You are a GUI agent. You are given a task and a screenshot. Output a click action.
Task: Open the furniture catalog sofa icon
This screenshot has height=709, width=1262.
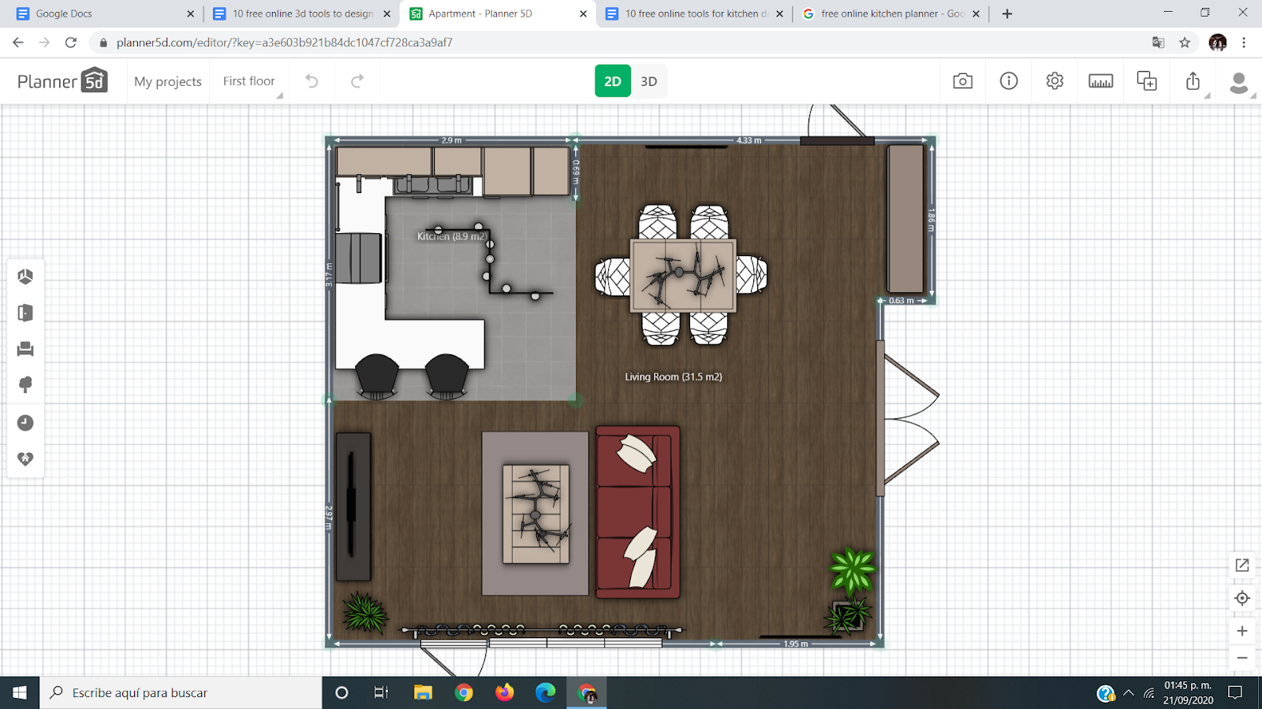point(25,349)
